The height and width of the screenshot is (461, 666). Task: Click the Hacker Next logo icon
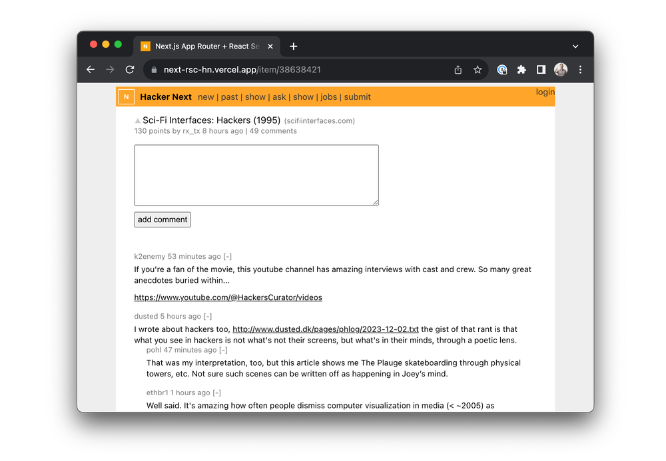click(126, 96)
